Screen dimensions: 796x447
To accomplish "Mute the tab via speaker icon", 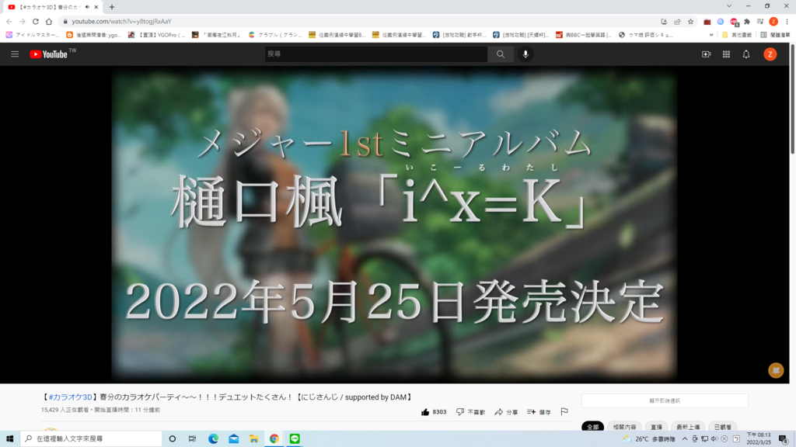I will coord(87,7).
